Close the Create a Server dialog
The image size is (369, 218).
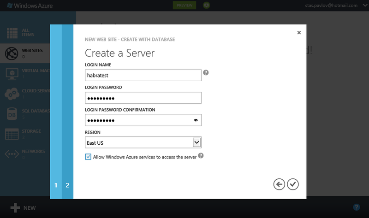pos(299,32)
